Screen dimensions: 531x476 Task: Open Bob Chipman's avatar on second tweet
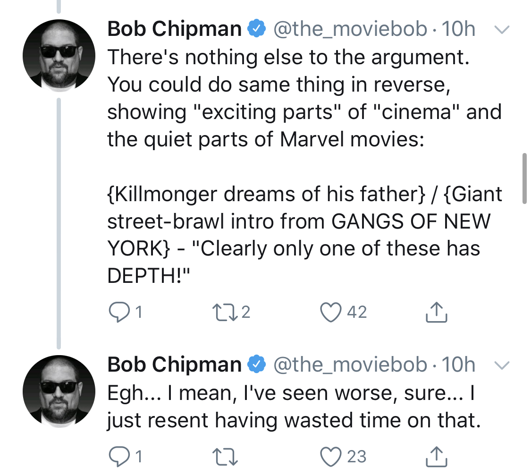59,391
